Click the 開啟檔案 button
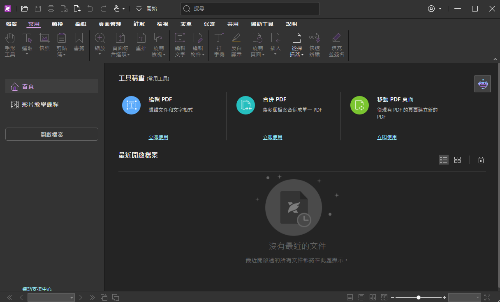Image resolution: width=500 pixels, height=302 pixels. pyautogui.click(x=52, y=135)
